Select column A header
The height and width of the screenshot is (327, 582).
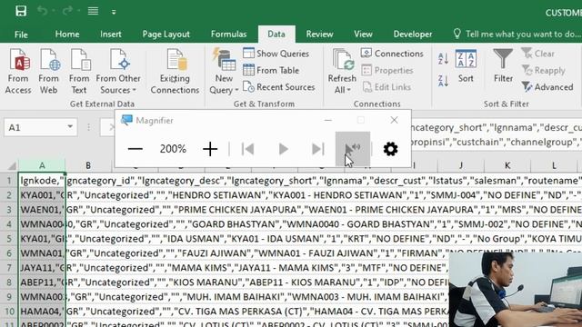[x=42, y=165]
